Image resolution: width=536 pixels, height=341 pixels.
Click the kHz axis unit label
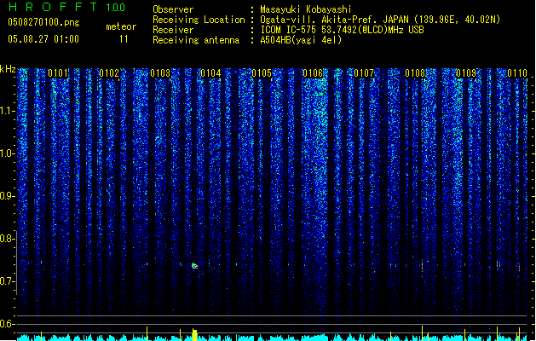[8, 69]
